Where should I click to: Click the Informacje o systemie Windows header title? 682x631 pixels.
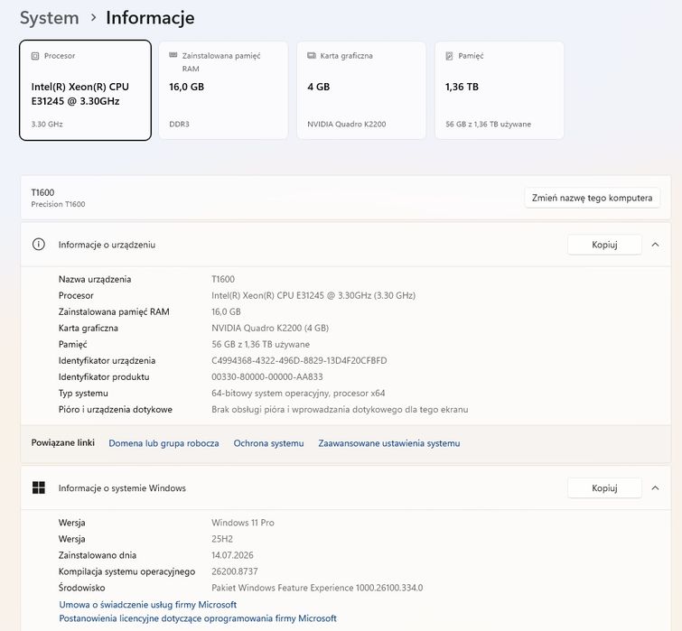pyautogui.click(x=122, y=488)
